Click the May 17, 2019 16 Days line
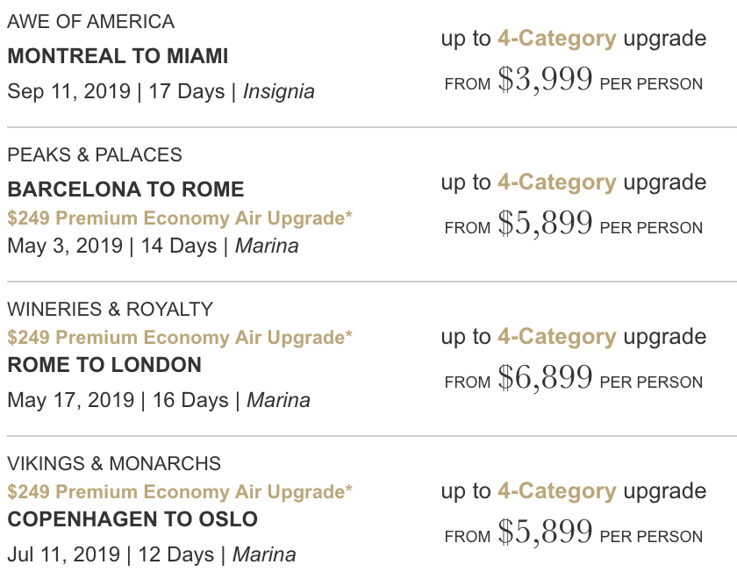 click(x=159, y=400)
